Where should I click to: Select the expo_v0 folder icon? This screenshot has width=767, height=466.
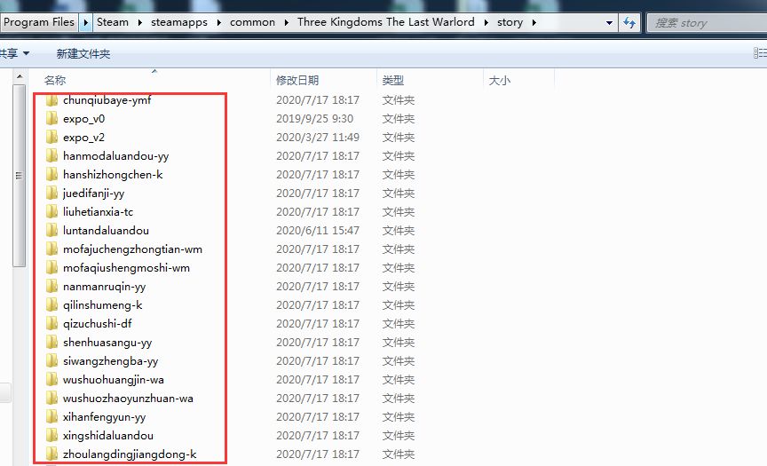(x=51, y=119)
